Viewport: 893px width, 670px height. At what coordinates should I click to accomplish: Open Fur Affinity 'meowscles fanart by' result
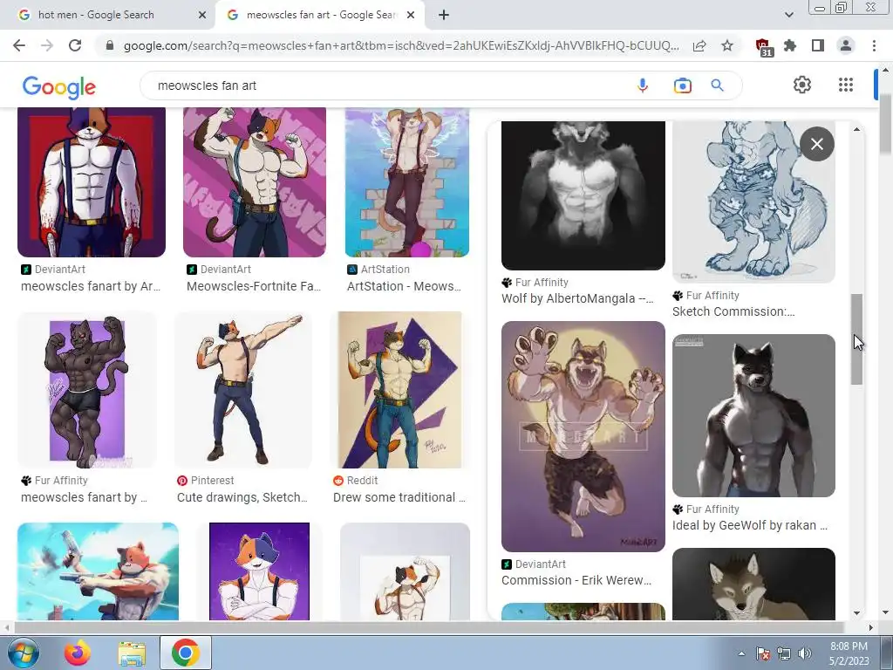84,497
